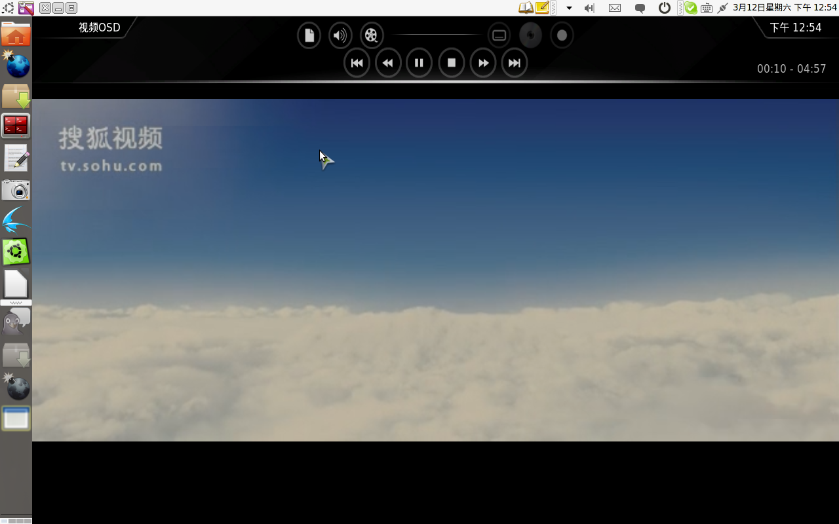Skip to next track

[515, 64]
